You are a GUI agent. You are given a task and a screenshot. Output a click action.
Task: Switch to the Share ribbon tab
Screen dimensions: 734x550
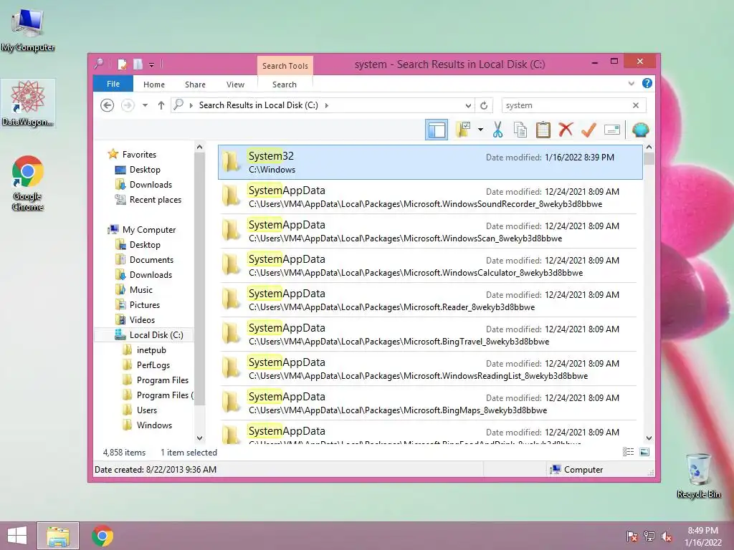(195, 85)
